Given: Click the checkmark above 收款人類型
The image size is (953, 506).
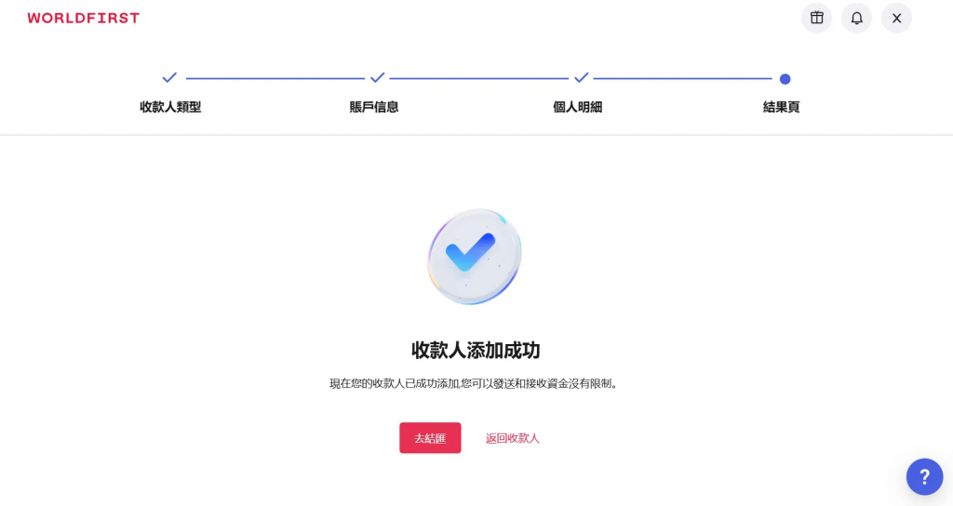Looking at the screenshot, I should (x=169, y=78).
